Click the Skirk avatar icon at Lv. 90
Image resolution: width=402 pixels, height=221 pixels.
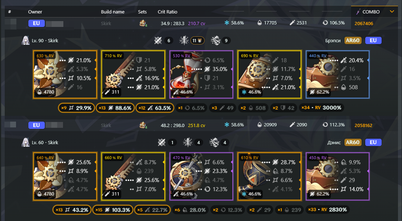tap(25, 40)
